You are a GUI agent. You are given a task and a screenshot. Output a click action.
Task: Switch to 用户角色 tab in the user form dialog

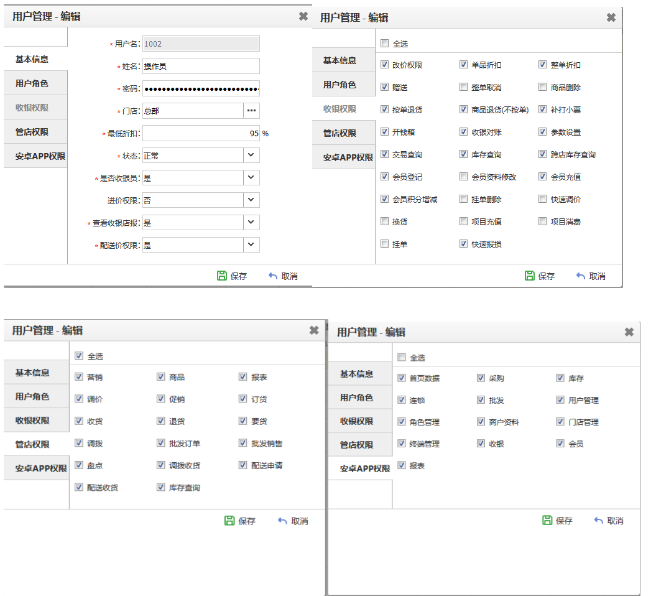click(32, 83)
